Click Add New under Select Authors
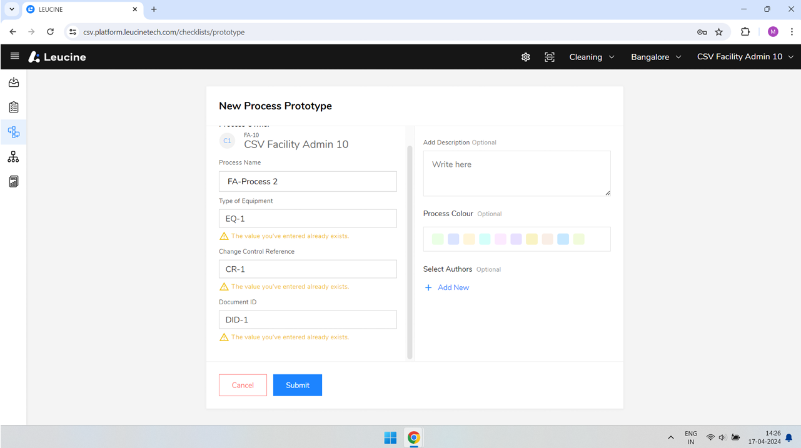Viewport: 801px width, 448px height. (x=447, y=287)
